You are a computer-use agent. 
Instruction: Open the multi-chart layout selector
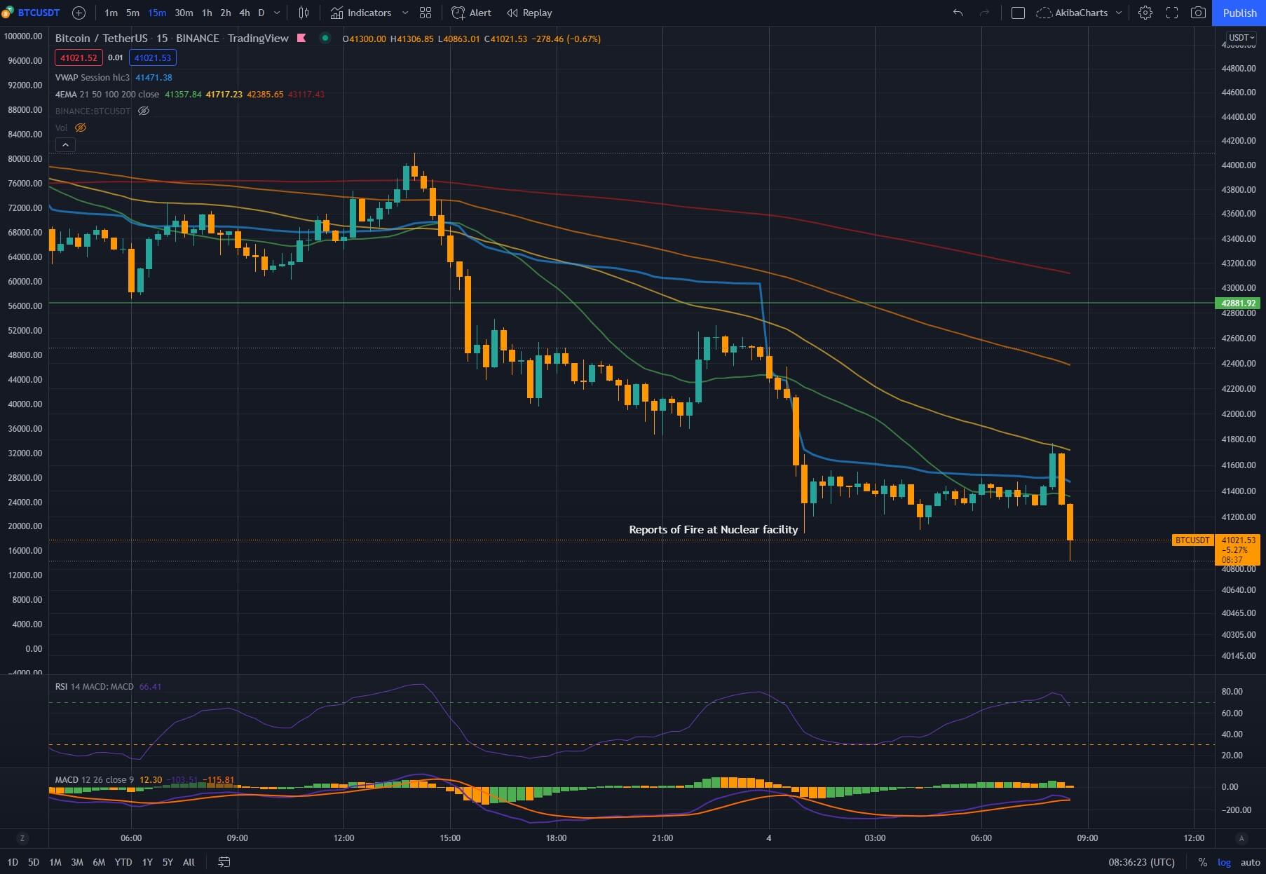click(x=425, y=13)
